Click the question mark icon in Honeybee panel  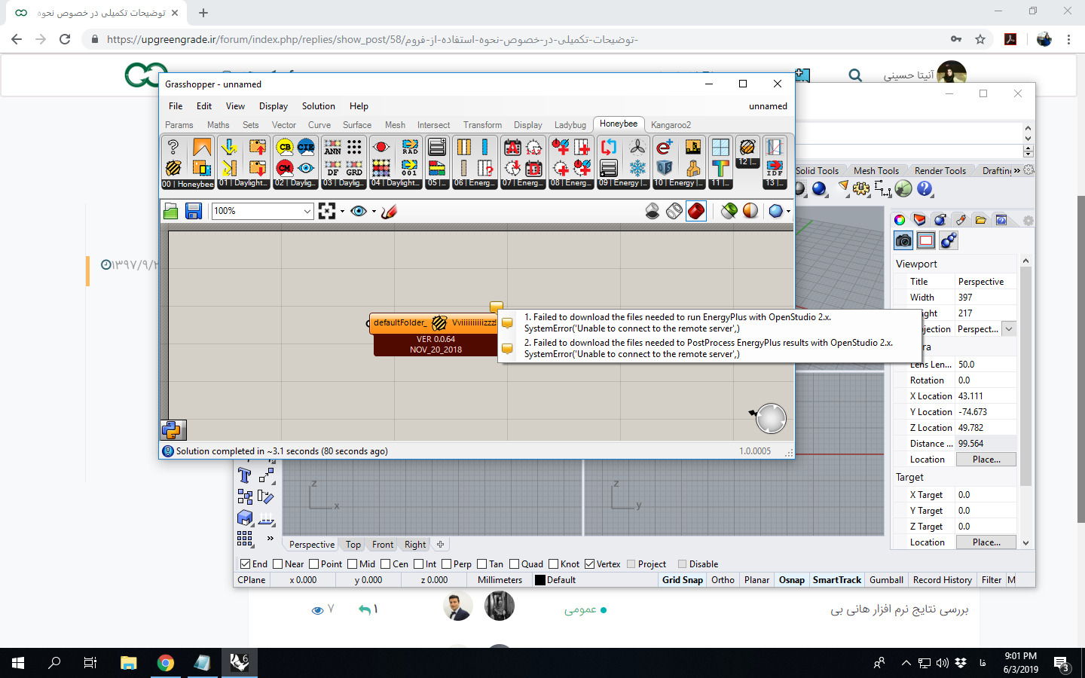click(x=173, y=147)
